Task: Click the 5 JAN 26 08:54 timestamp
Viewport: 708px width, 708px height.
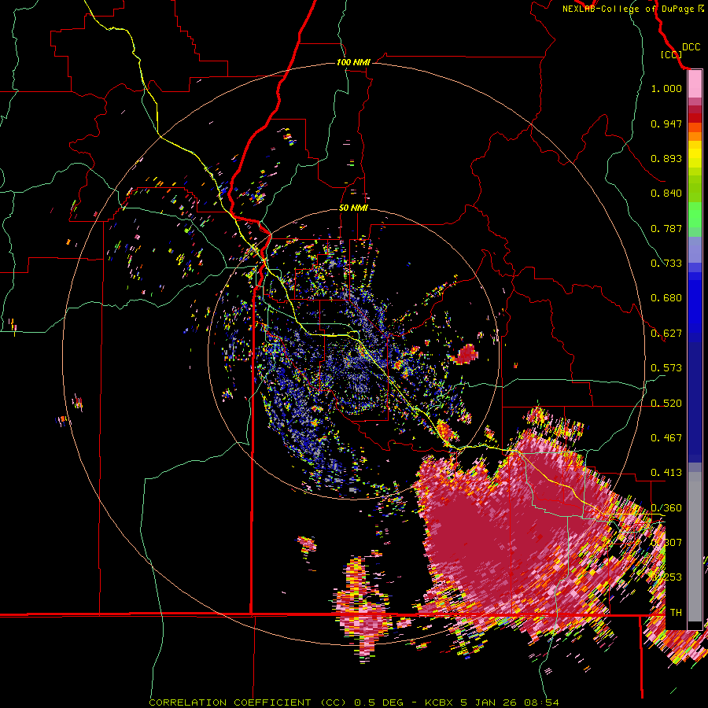Action: pos(510,702)
